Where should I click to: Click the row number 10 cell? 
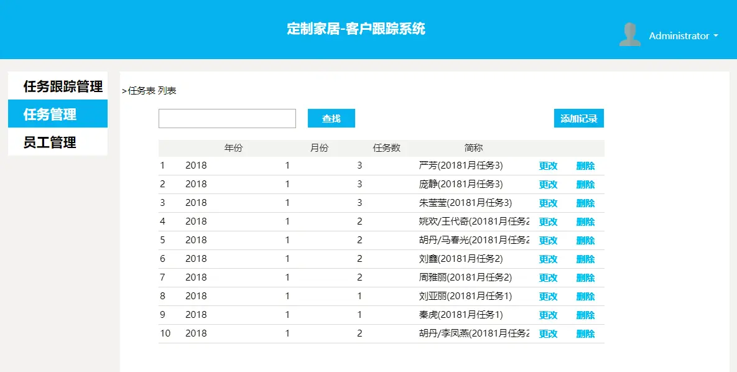coord(165,333)
